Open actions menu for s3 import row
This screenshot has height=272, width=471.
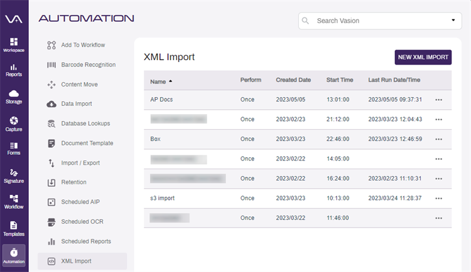click(438, 199)
